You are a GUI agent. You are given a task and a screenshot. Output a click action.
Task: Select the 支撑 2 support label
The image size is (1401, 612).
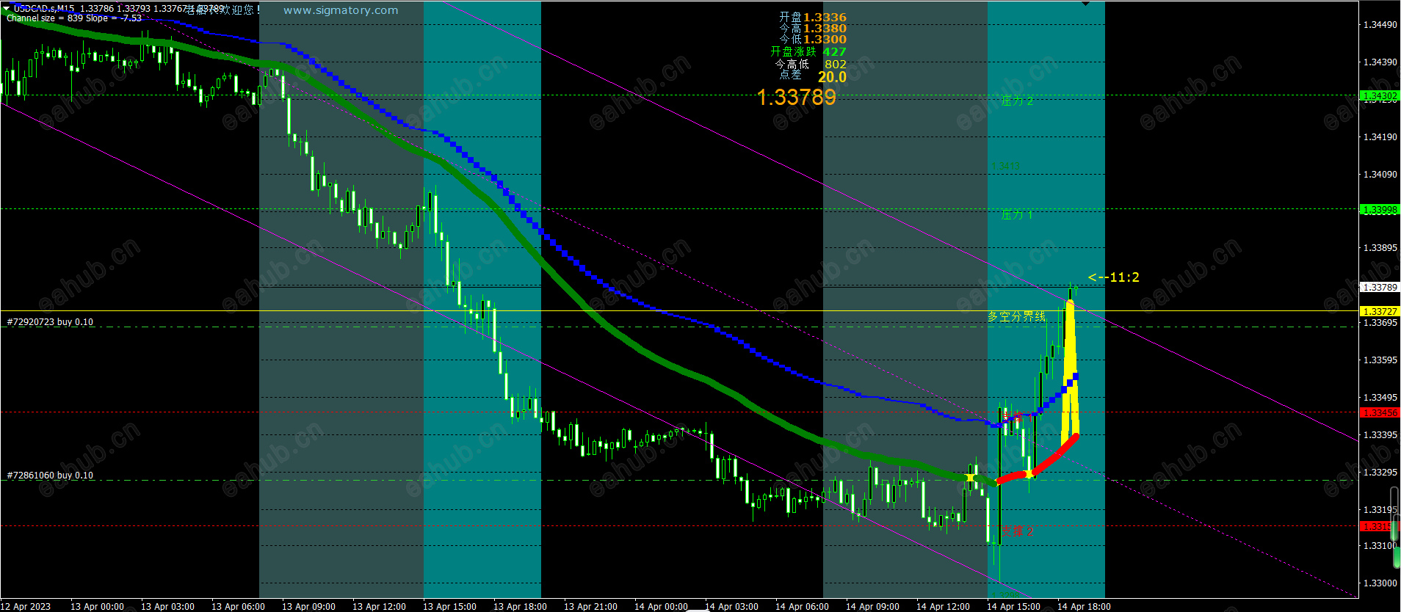coord(1018,531)
